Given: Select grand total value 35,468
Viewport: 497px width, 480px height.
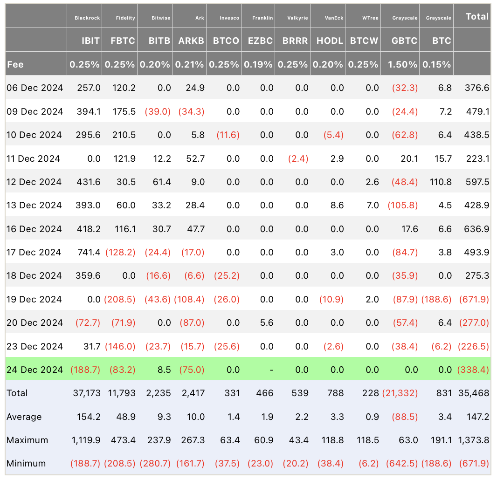Looking at the screenshot, I should coord(474,393).
